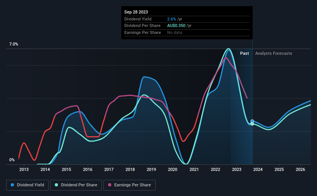Click the Past region label
Screen dimensions: 317x196
[x=244, y=53]
